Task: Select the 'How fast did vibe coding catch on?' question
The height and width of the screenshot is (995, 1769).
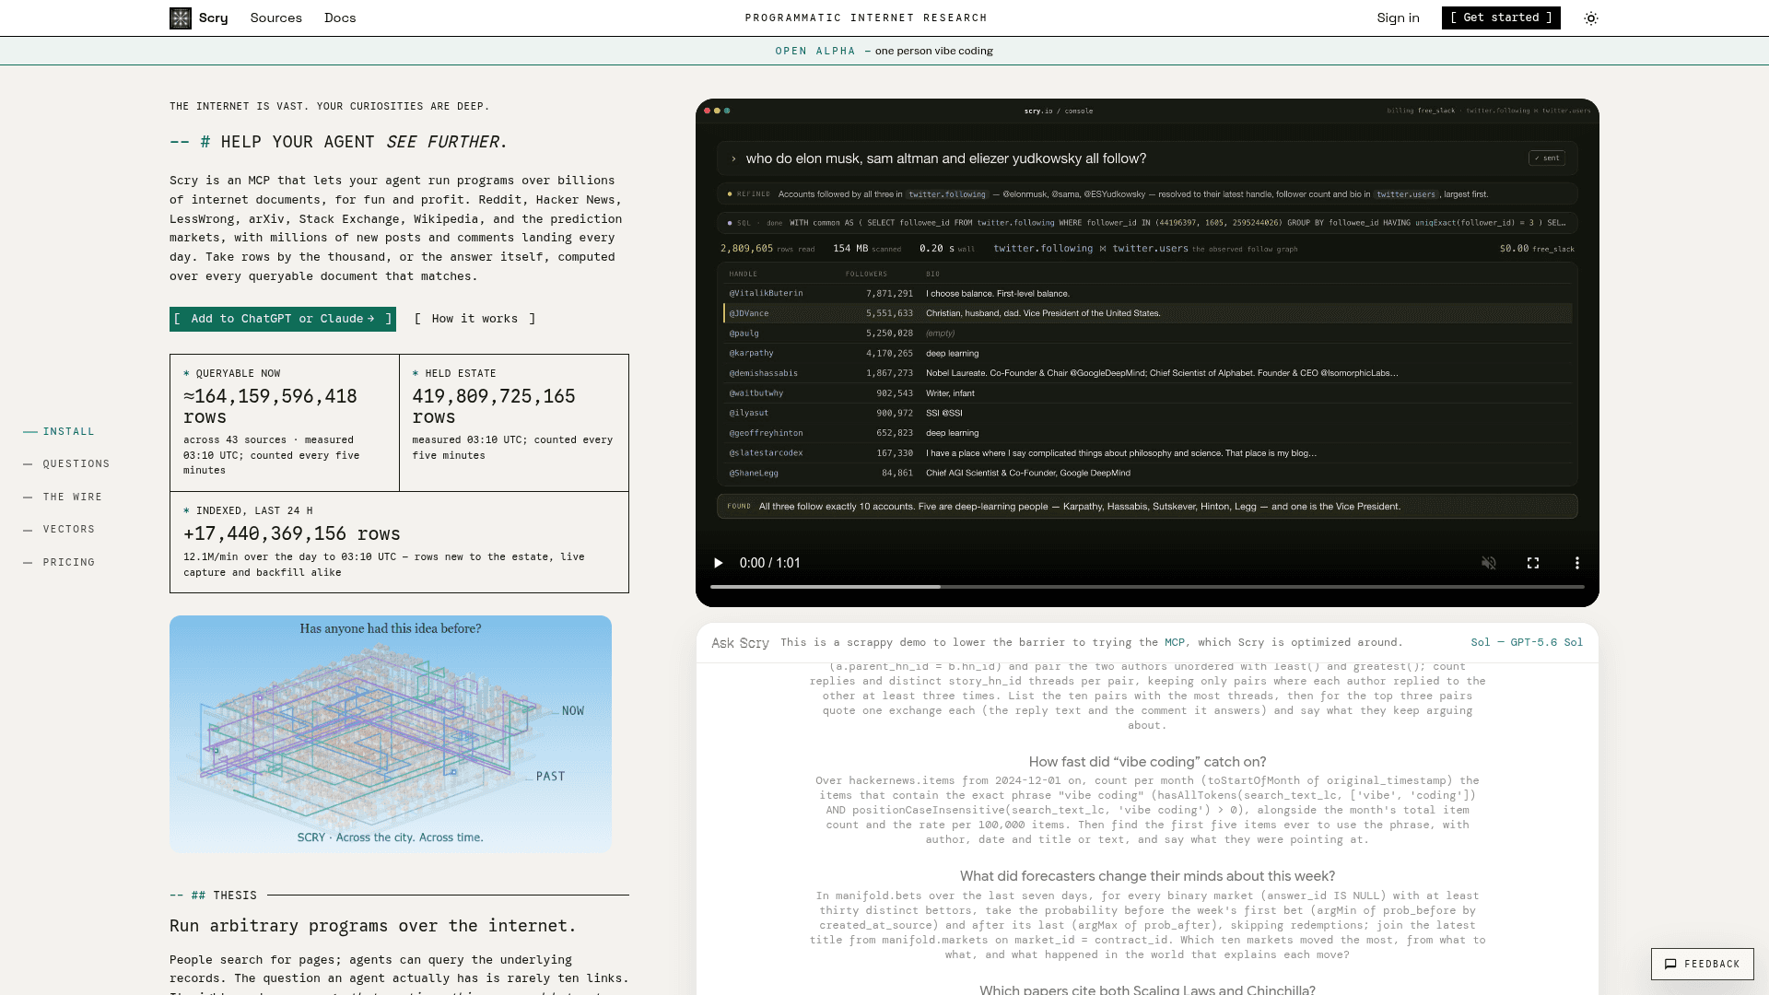Action: (x=1147, y=762)
